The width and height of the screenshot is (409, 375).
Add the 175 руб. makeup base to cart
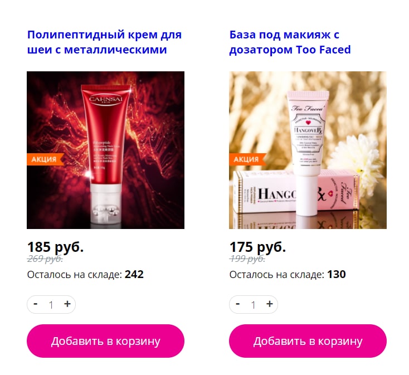click(308, 341)
